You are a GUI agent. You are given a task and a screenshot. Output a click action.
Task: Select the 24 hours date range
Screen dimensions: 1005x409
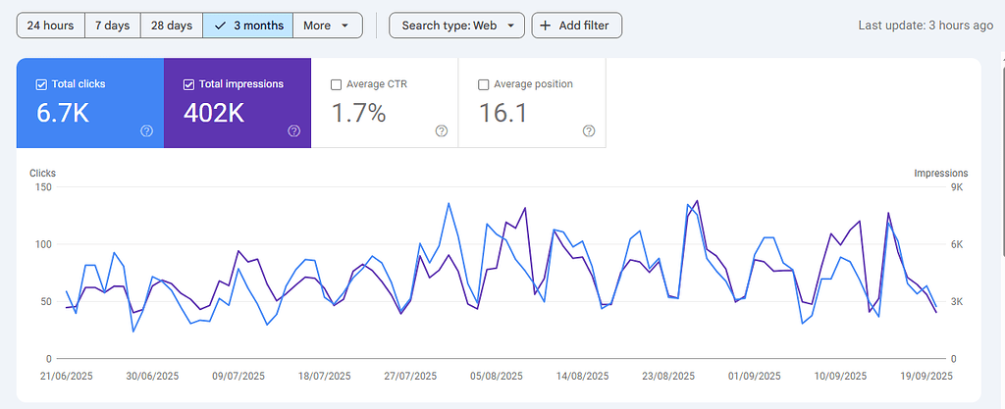[x=51, y=26]
